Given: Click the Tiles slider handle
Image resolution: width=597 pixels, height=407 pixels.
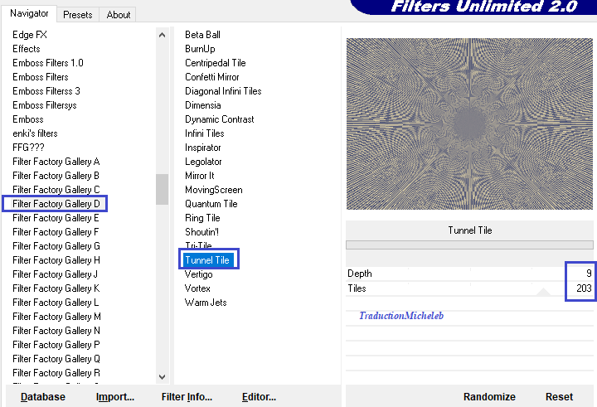Looking at the screenshot, I should point(543,292).
